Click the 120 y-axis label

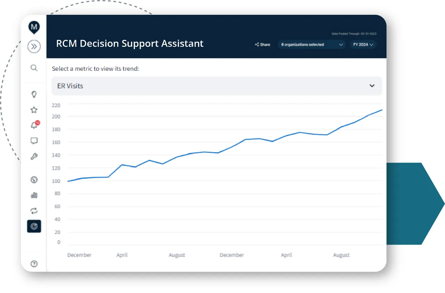(56, 168)
